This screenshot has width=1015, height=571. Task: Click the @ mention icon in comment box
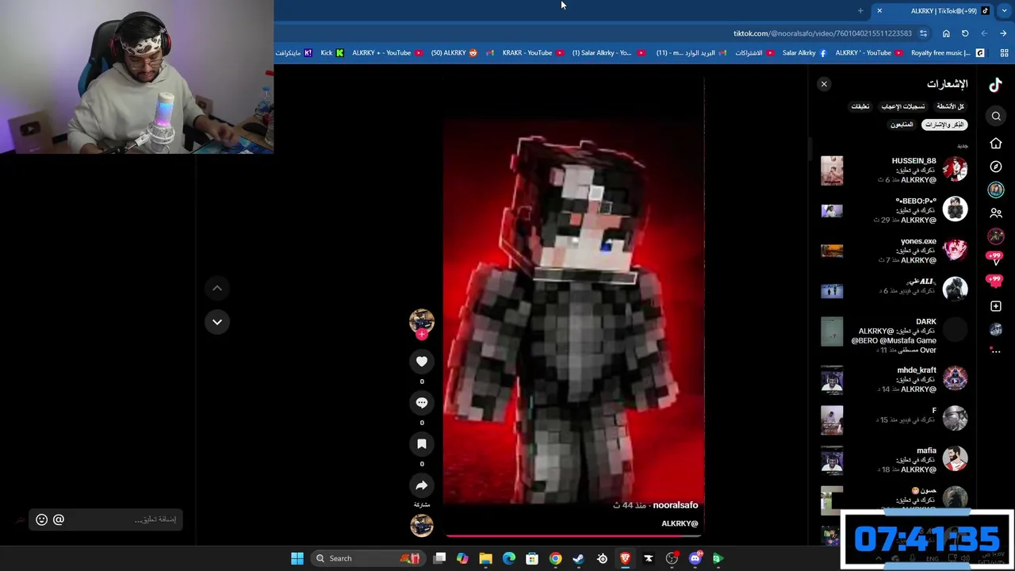tap(59, 519)
